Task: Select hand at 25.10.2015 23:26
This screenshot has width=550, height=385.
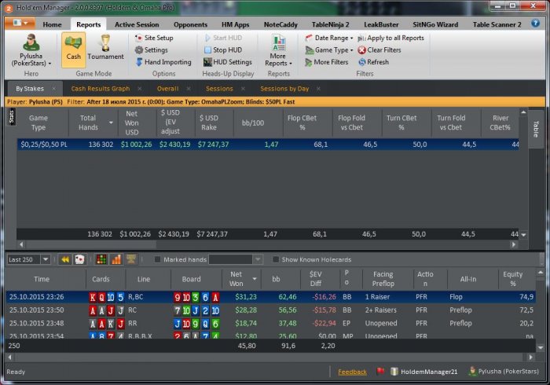Action: pos(271,297)
